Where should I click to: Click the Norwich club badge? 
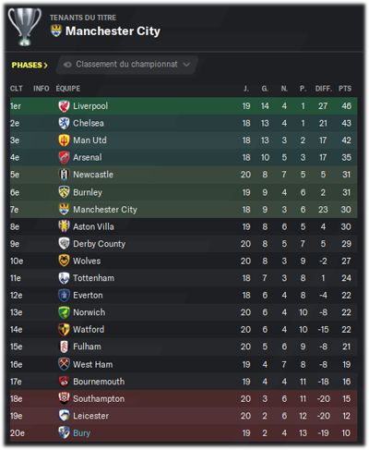(x=64, y=312)
